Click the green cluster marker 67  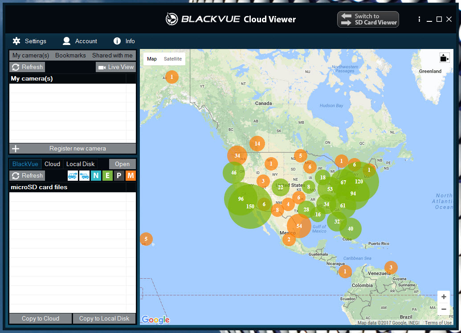(x=343, y=183)
